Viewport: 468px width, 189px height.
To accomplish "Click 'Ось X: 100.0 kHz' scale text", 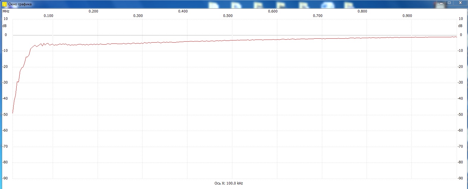I will (x=228, y=183).
